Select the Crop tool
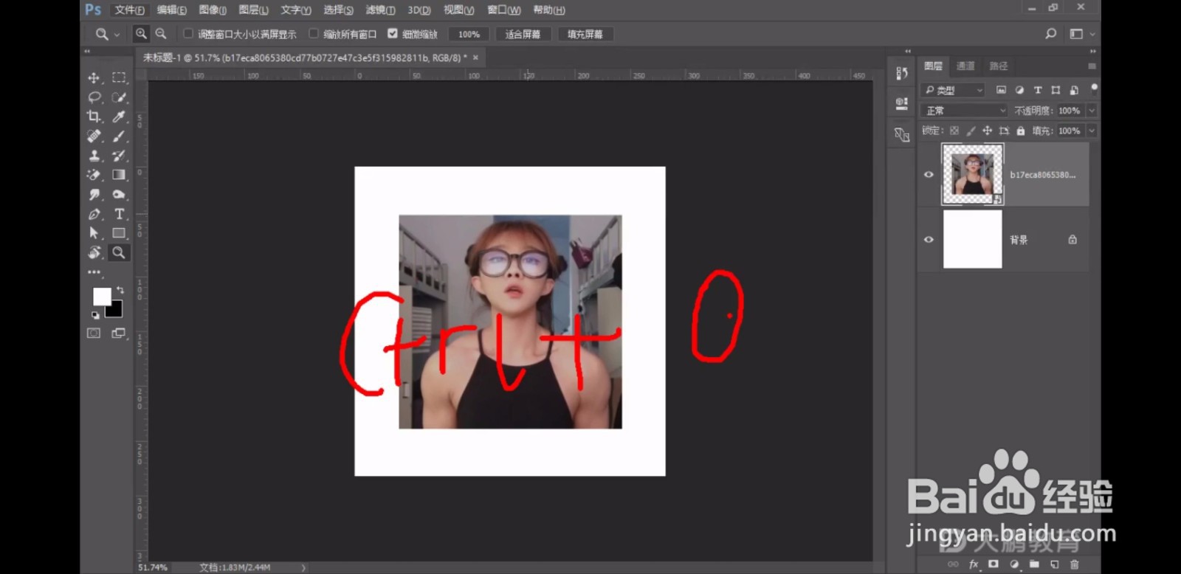The width and height of the screenshot is (1181, 574). [x=94, y=117]
